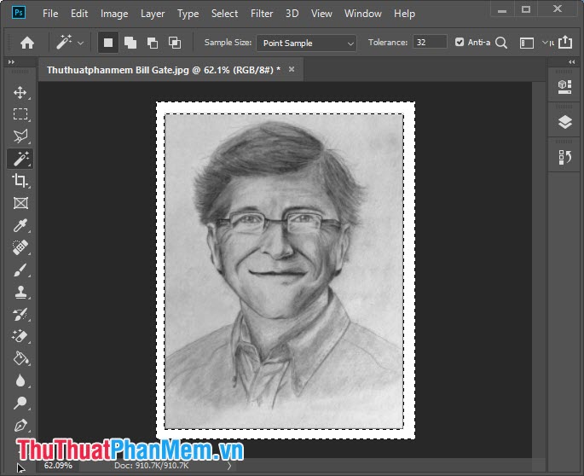Open the Layer menu

point(153,14)
